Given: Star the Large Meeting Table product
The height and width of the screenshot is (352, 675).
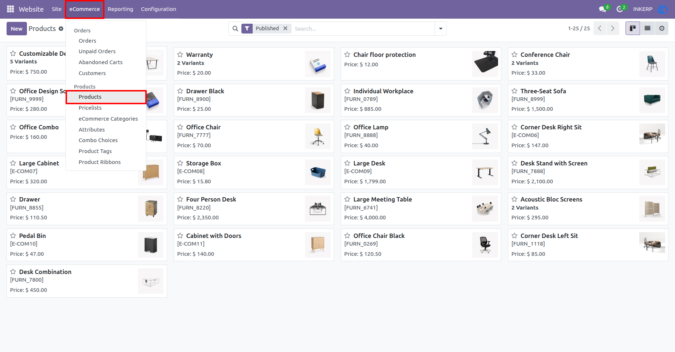Looking at the screenshot, I should (347, 199).
